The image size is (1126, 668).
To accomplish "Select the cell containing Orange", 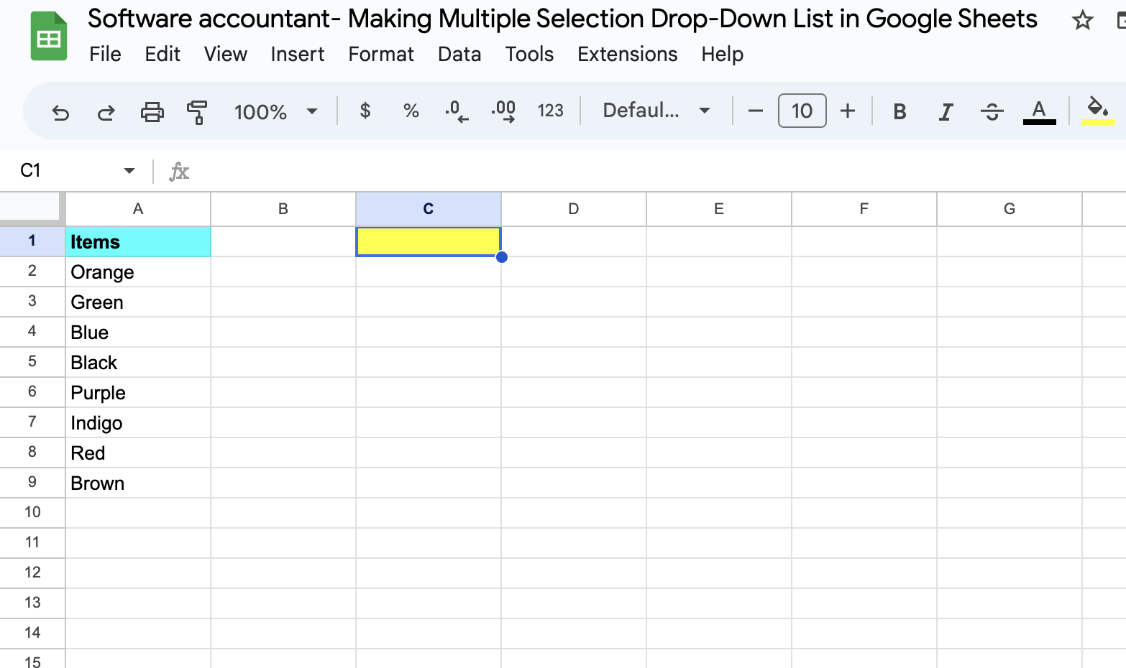I will coord(138,272).
